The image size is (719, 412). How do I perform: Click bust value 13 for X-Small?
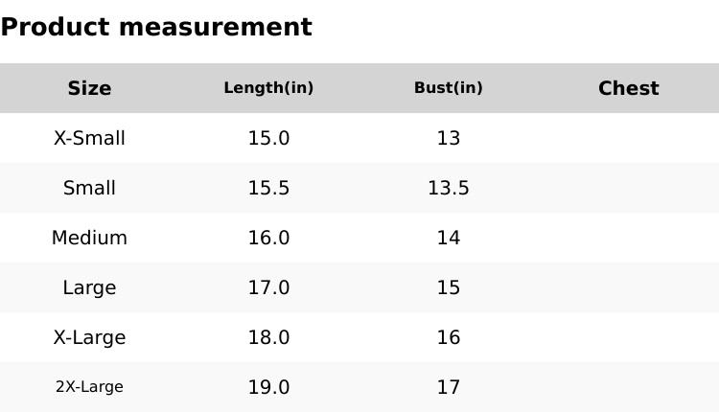click(x=448, y=138)
